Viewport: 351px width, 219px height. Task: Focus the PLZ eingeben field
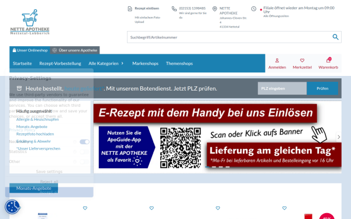(282, 88)
